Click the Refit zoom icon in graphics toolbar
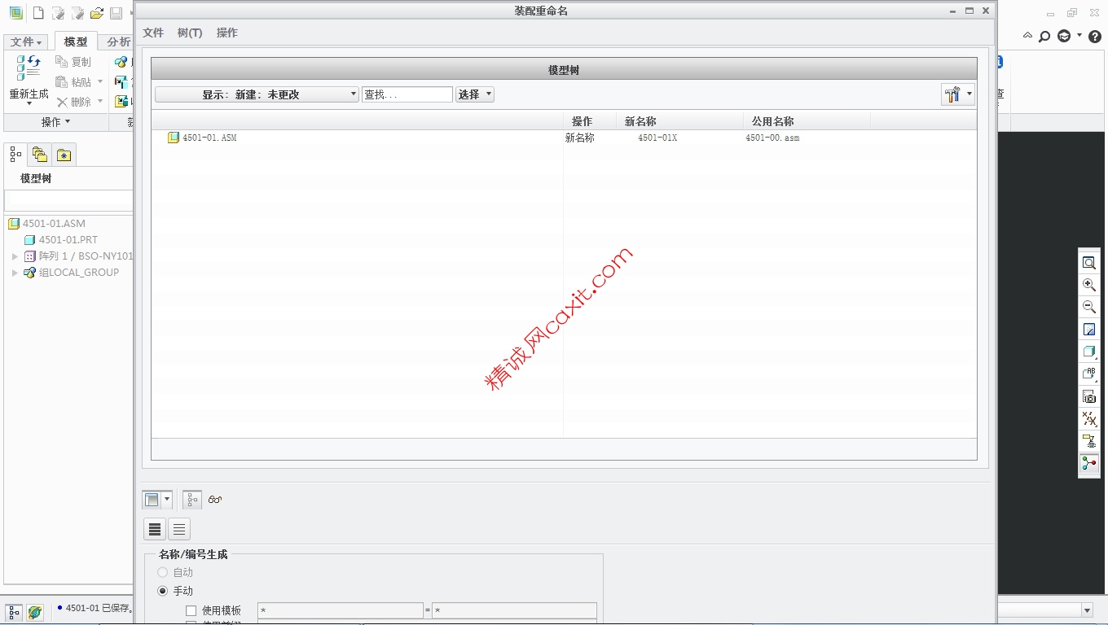 coord(1089,263)
